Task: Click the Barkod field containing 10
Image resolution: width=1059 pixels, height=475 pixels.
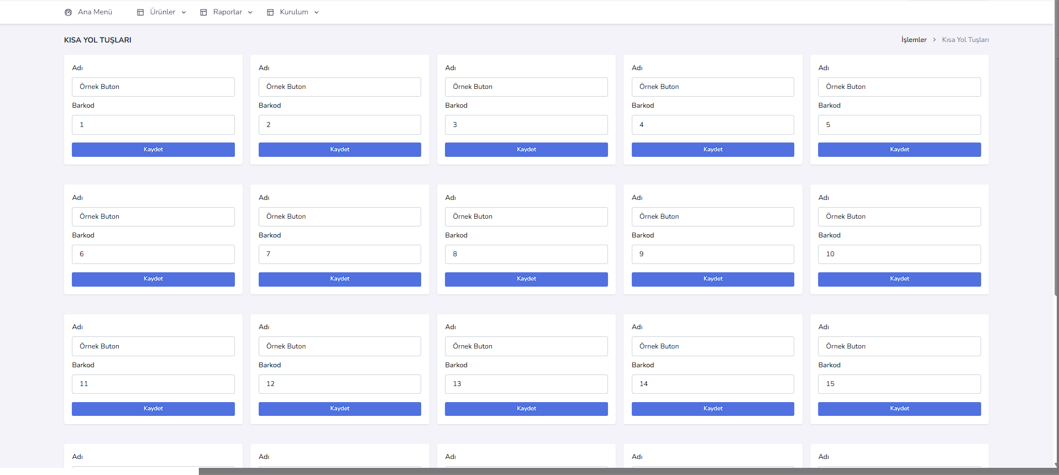Action: point(899,254)
